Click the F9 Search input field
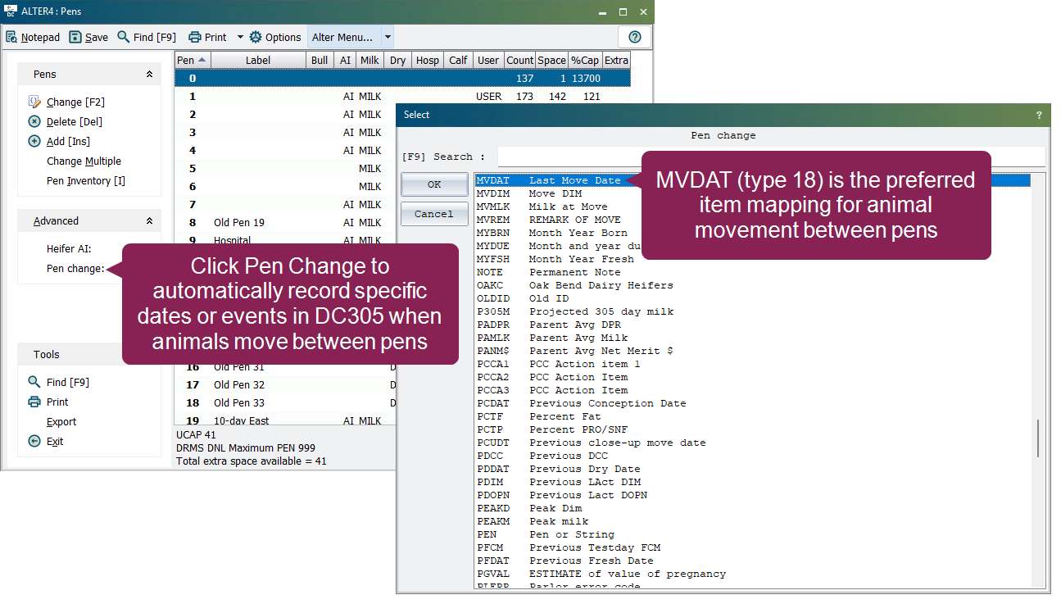This screenshot has height=604, width=1061. [x=565, y=157]
